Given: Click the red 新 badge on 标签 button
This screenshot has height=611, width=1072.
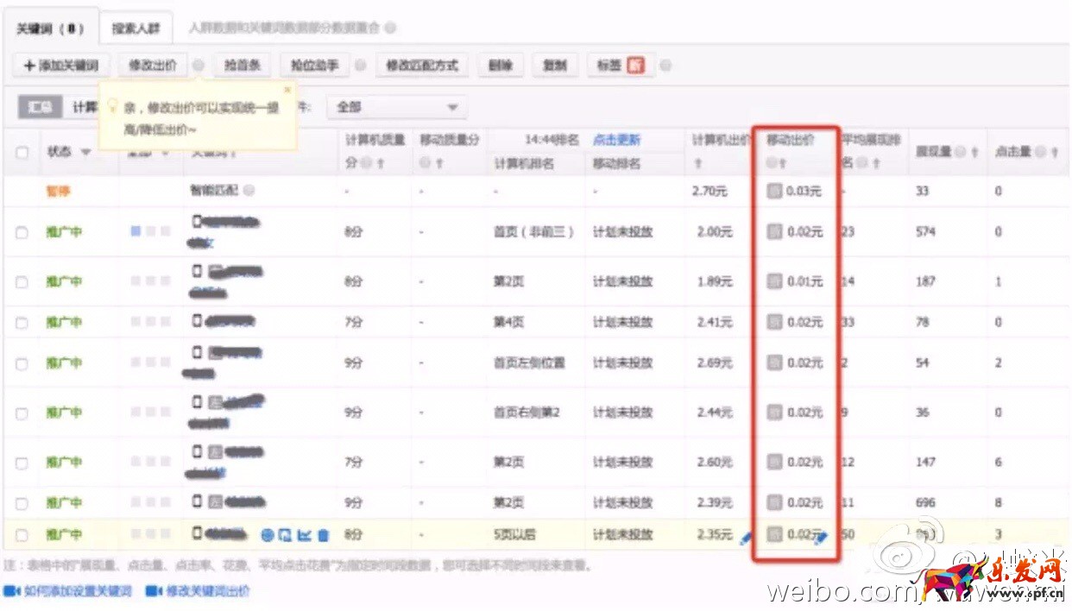Looking at the screenshot, I should pos(636,66).
